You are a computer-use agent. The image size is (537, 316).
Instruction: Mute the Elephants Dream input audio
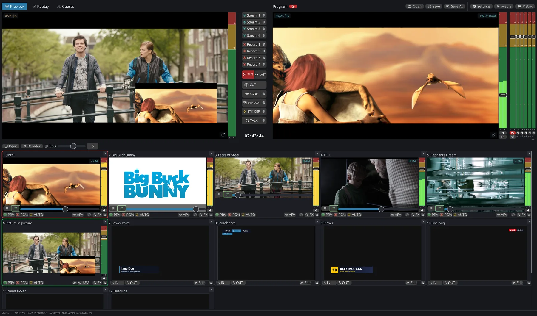coord(528,210)
